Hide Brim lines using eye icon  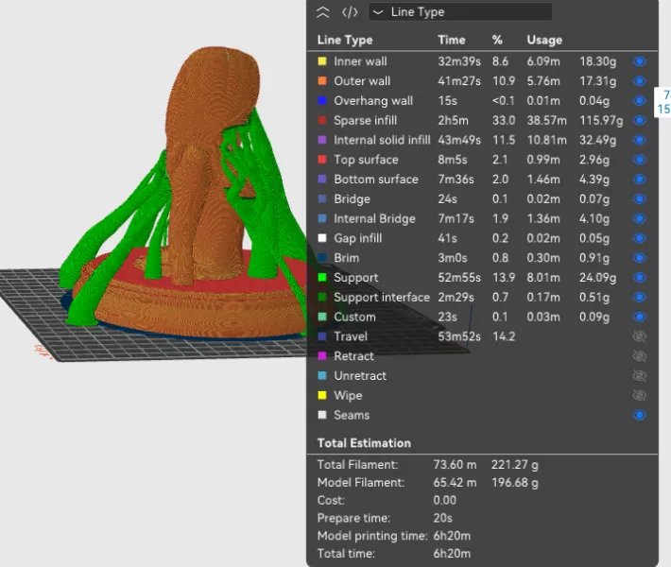[x=640, y=258]
